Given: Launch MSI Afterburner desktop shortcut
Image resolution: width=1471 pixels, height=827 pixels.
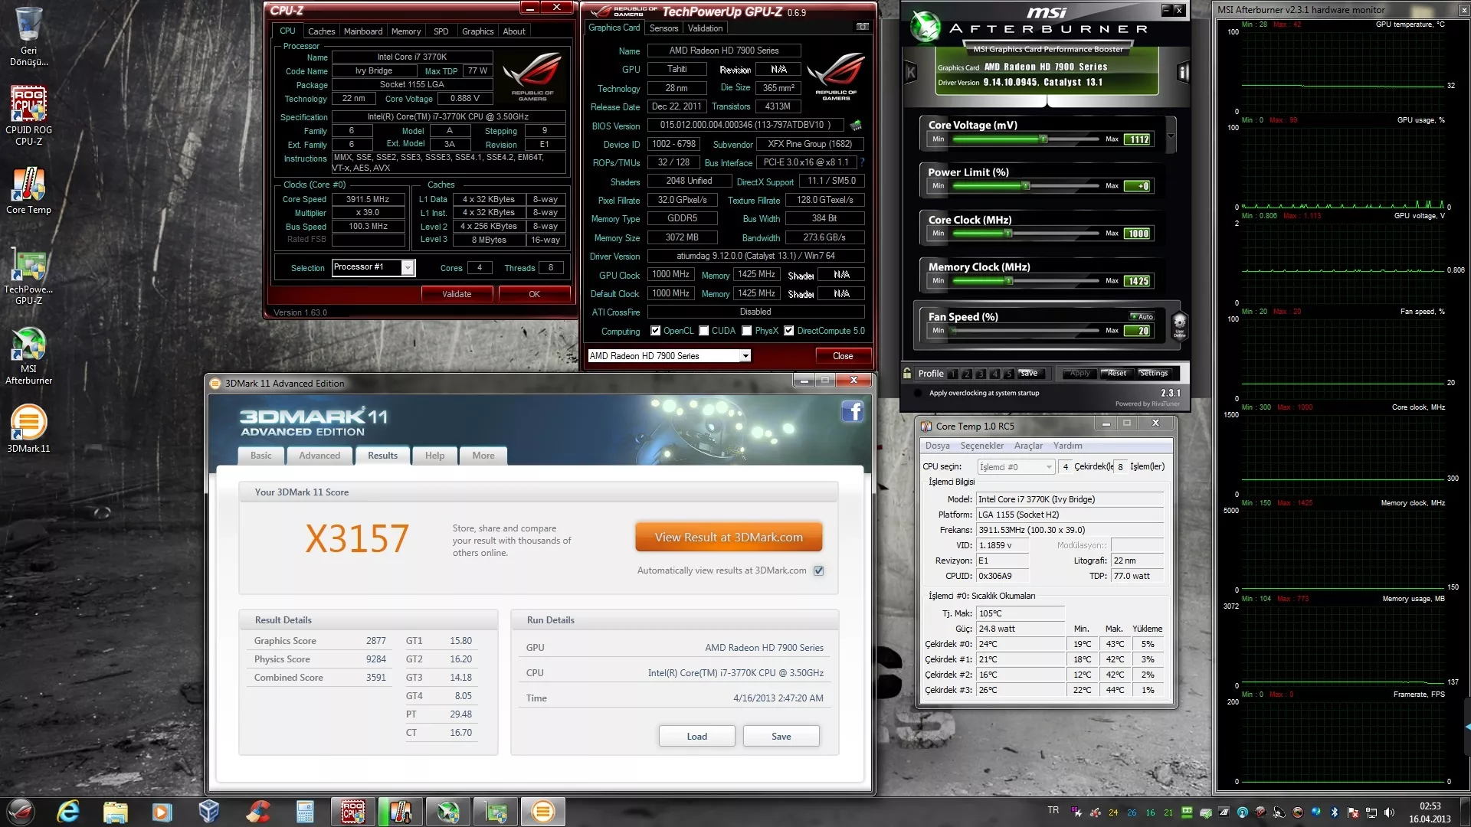Looking at the screenshot, I should [x=28, y=356].
